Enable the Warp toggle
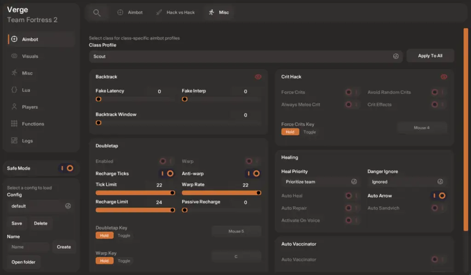471x275 pixels. pyautogui.click(x=253, y=161)
